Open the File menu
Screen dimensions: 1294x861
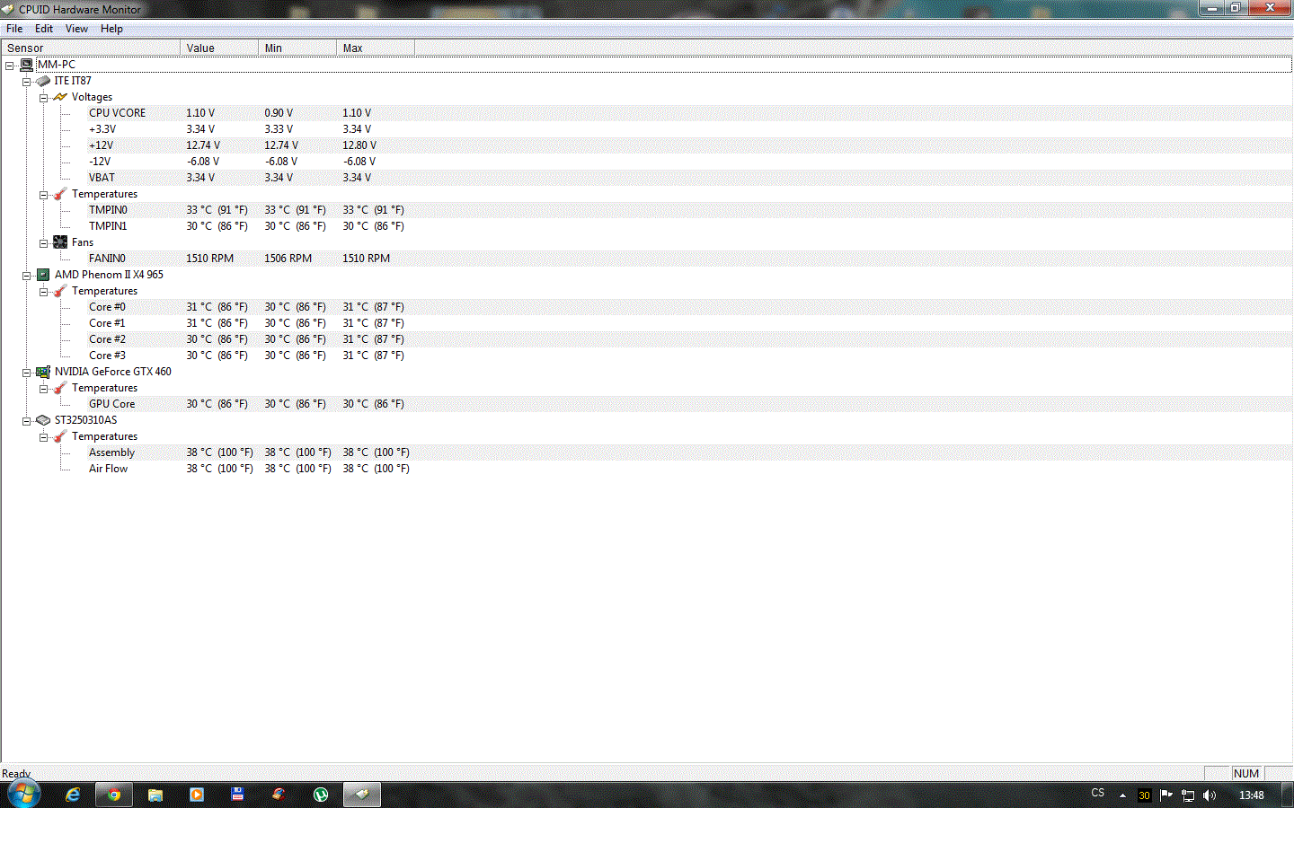[14, 29]
